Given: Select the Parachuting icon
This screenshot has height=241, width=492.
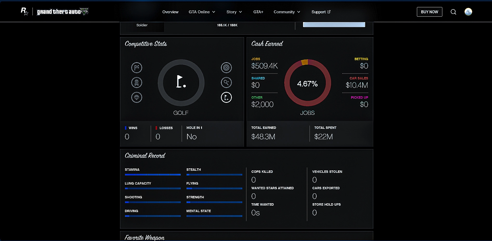Looking at the screenshot, I should (x=137, y=97).
